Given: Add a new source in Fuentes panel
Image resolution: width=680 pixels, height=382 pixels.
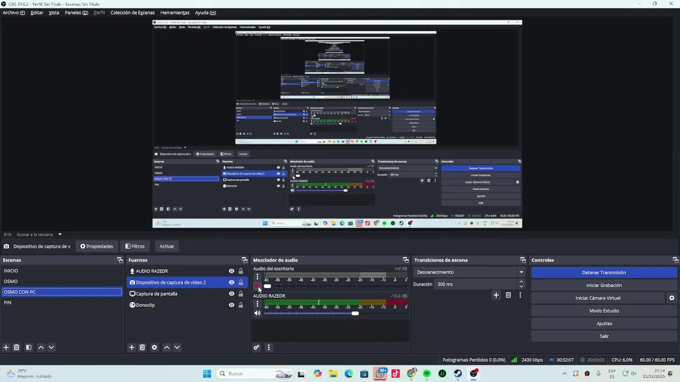Looking at the screenshot, I should point(132,348).
